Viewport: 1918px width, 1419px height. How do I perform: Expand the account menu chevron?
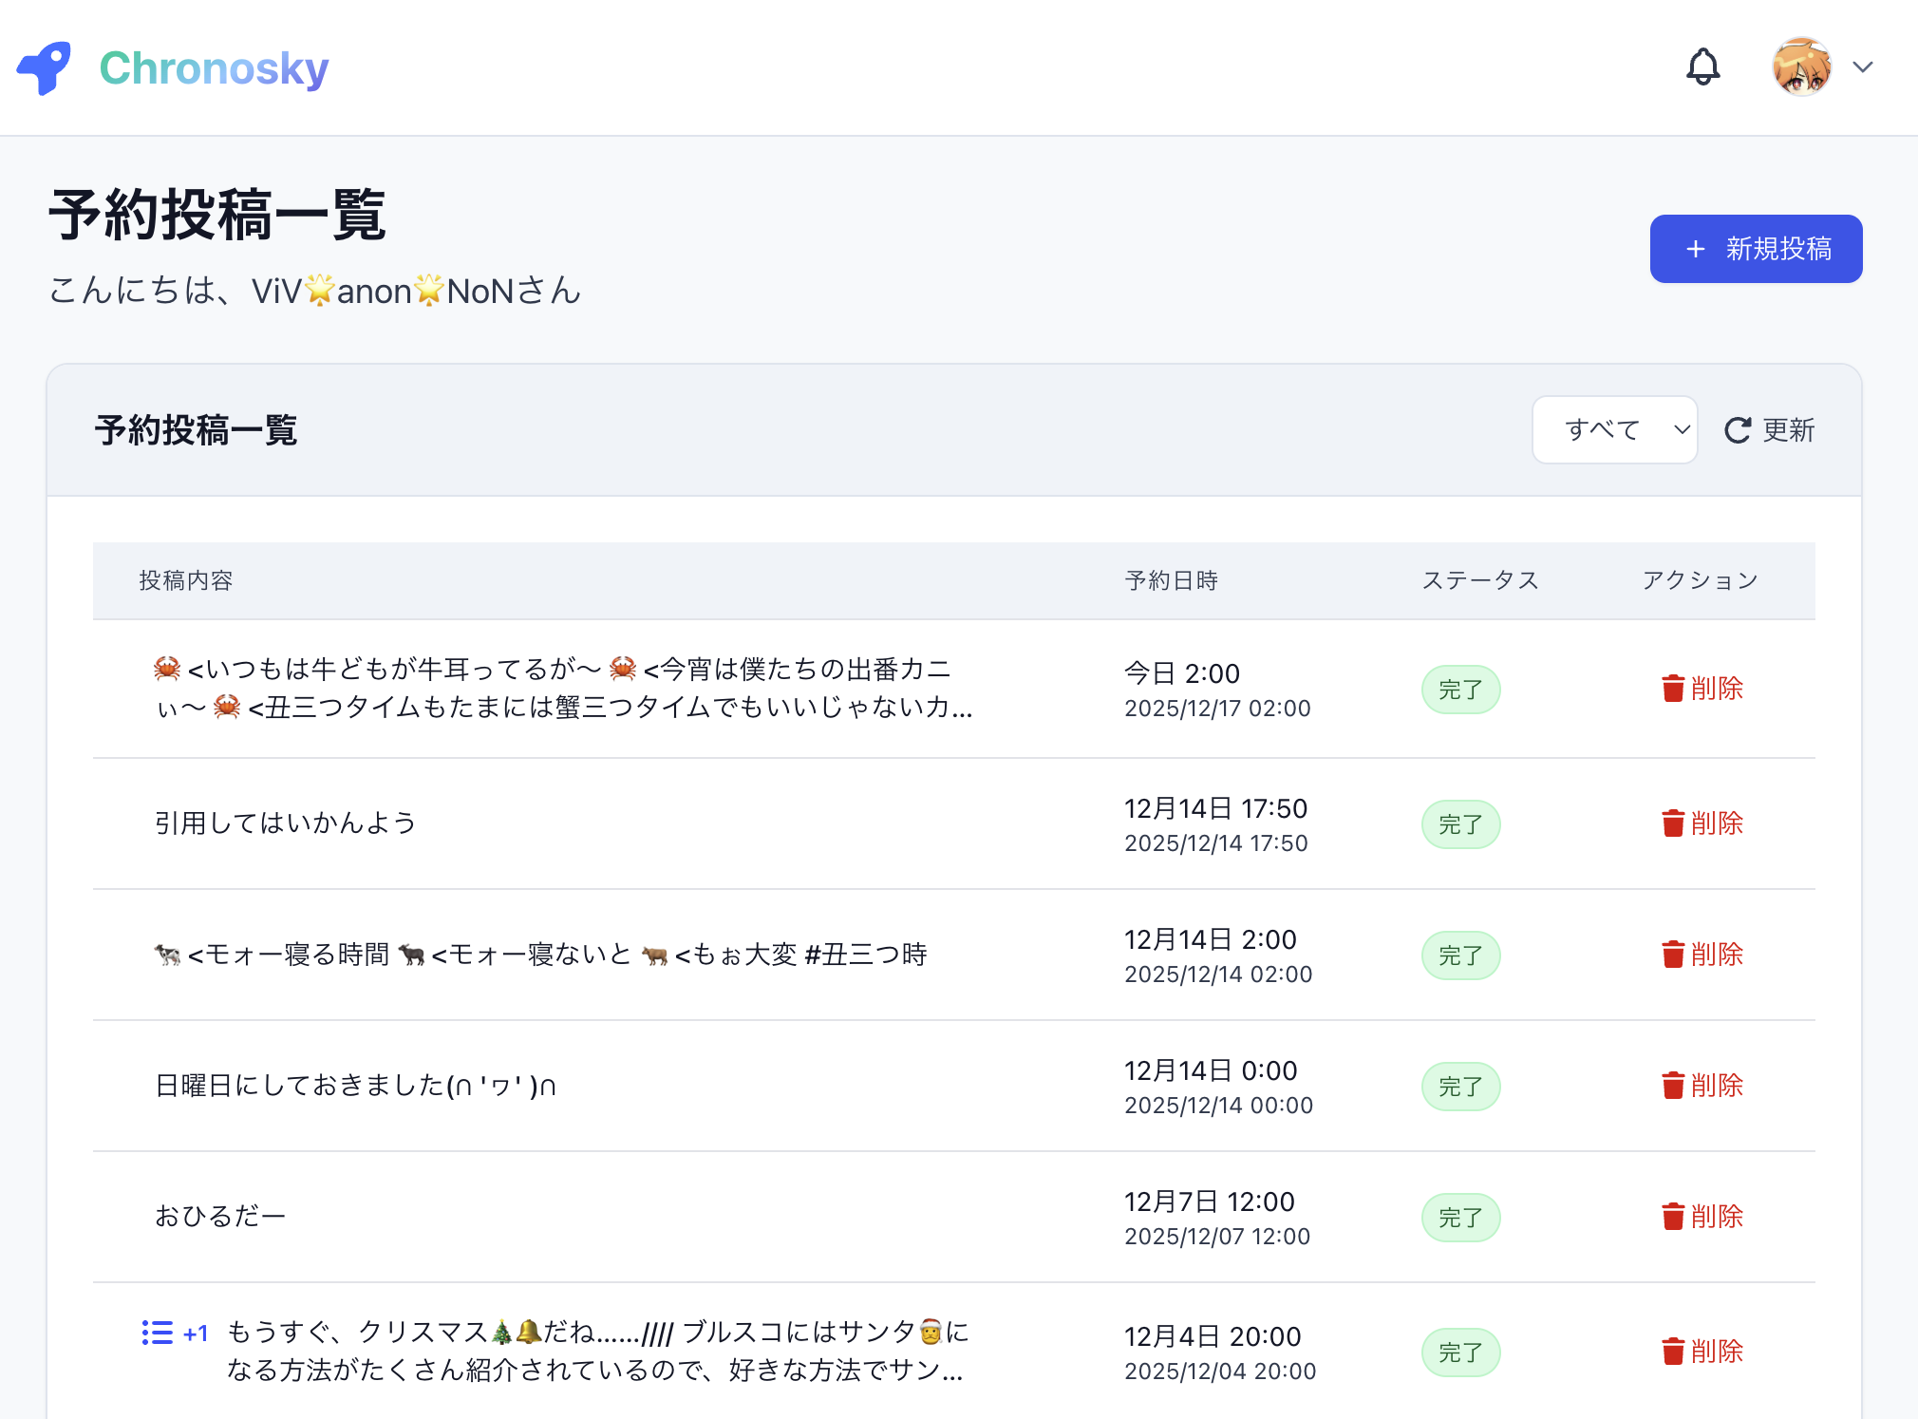point(1863,67)
